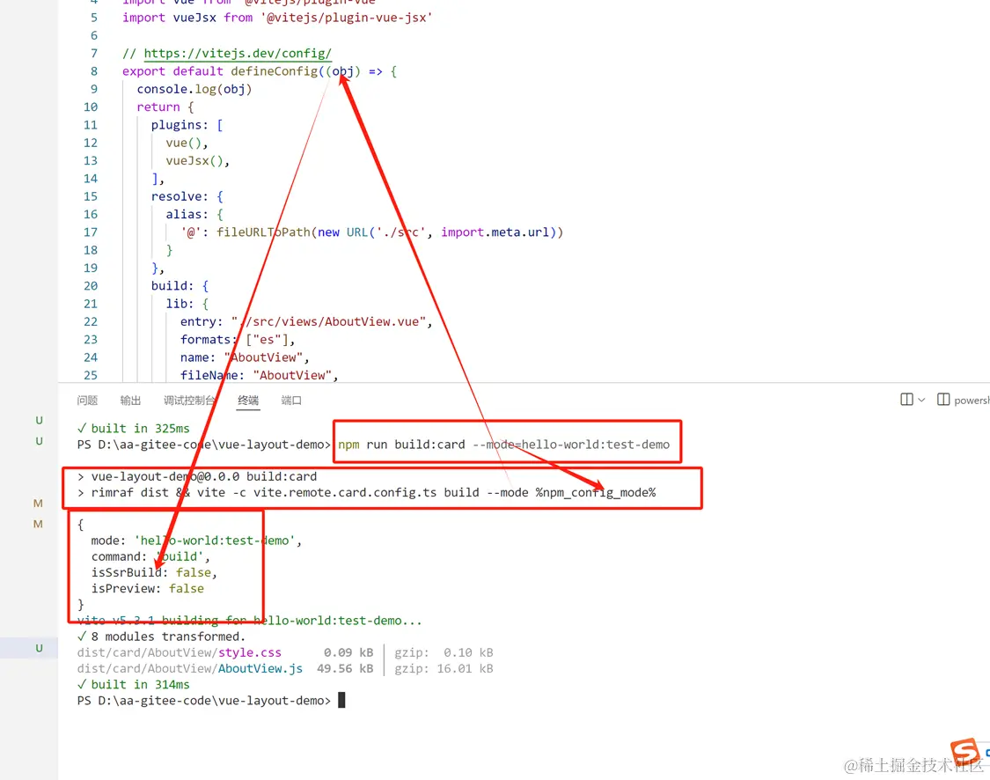
Task: Click line number 20 in the gutter
Action: [91, 285]
